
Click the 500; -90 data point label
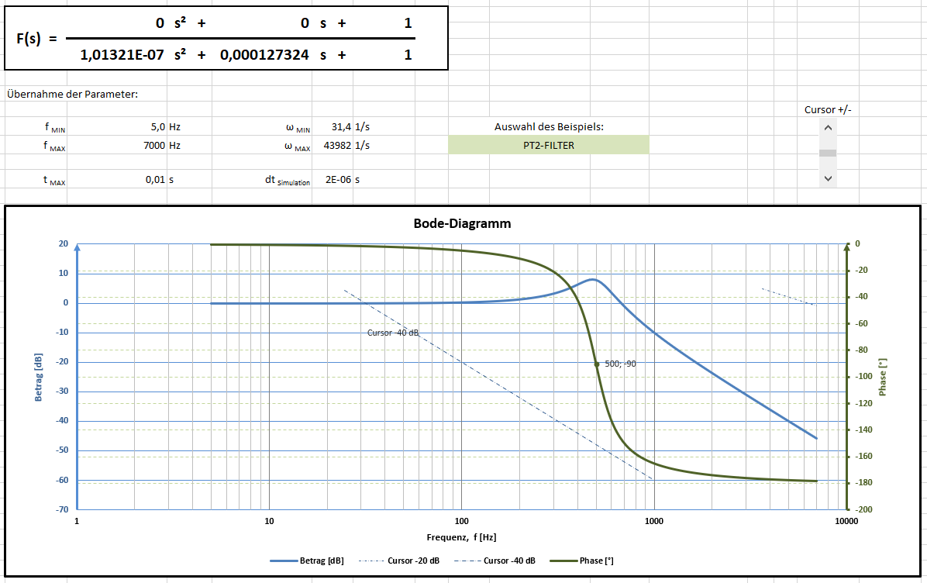[x=620, y=364]
